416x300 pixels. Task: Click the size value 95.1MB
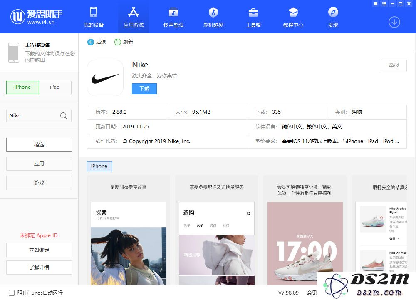tap(201, 112)
